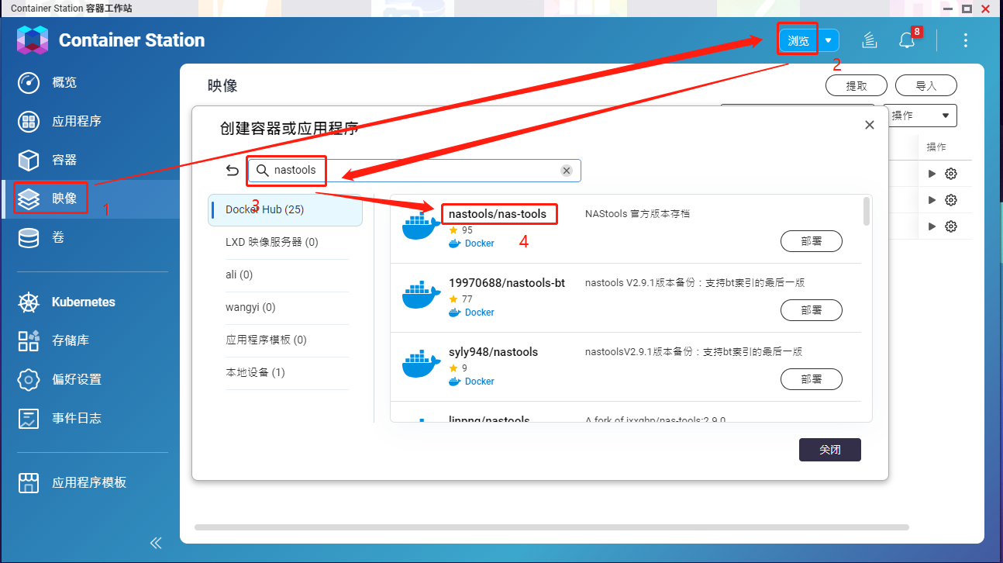Select Docker Hub (25) registry tab
Image resolution: width=1003 pixels, height=563 pixels.
285,209
